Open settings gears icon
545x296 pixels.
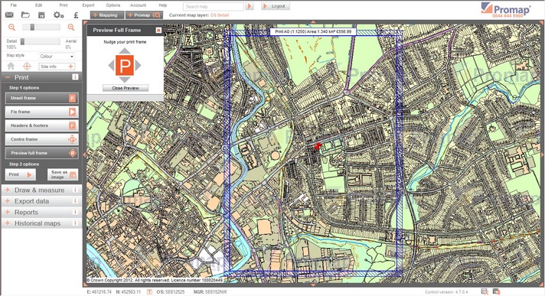[x=58, y=15]
